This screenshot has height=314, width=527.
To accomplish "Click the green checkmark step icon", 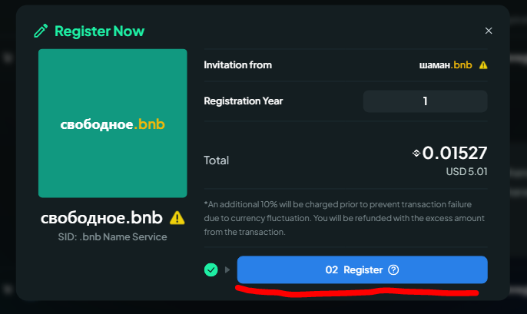I will (211, 269).
